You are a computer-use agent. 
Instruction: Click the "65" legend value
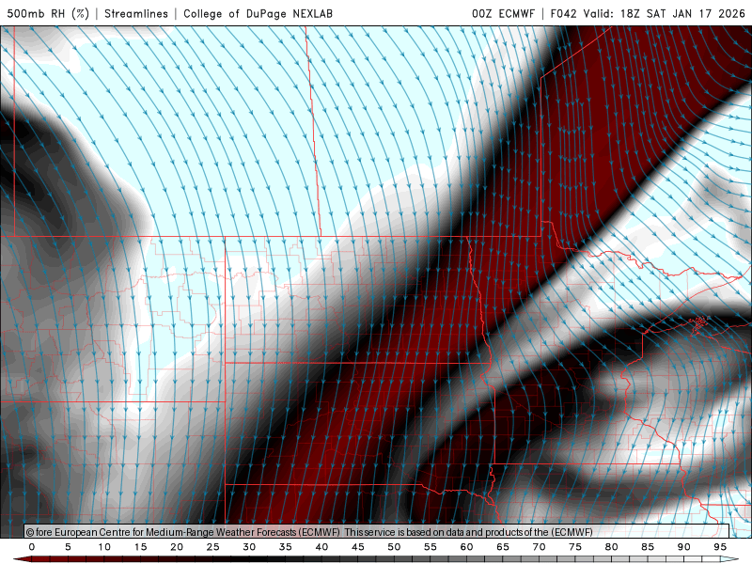[503, 547]
